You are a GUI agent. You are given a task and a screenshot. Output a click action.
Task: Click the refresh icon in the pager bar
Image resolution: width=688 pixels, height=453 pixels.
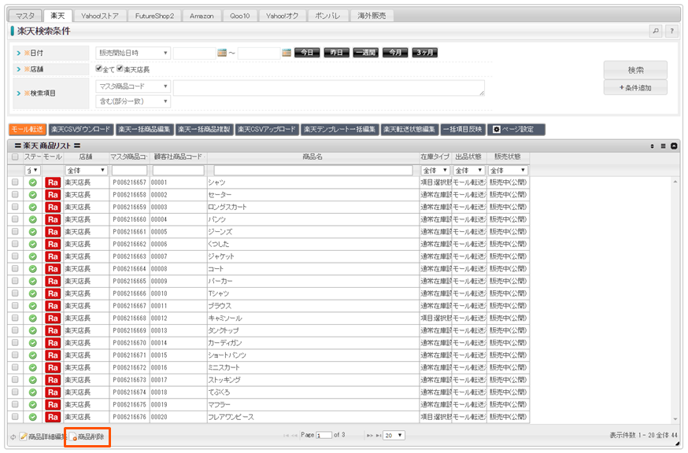point(13,436)
